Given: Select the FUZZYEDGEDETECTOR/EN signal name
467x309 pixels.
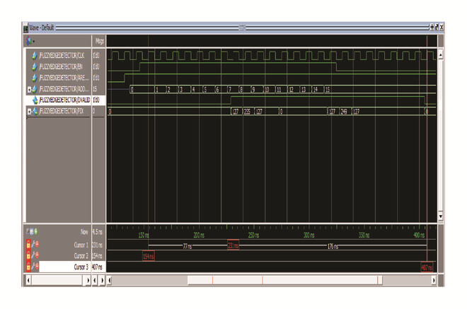Looking at the screenshot, I should (61, 66).
